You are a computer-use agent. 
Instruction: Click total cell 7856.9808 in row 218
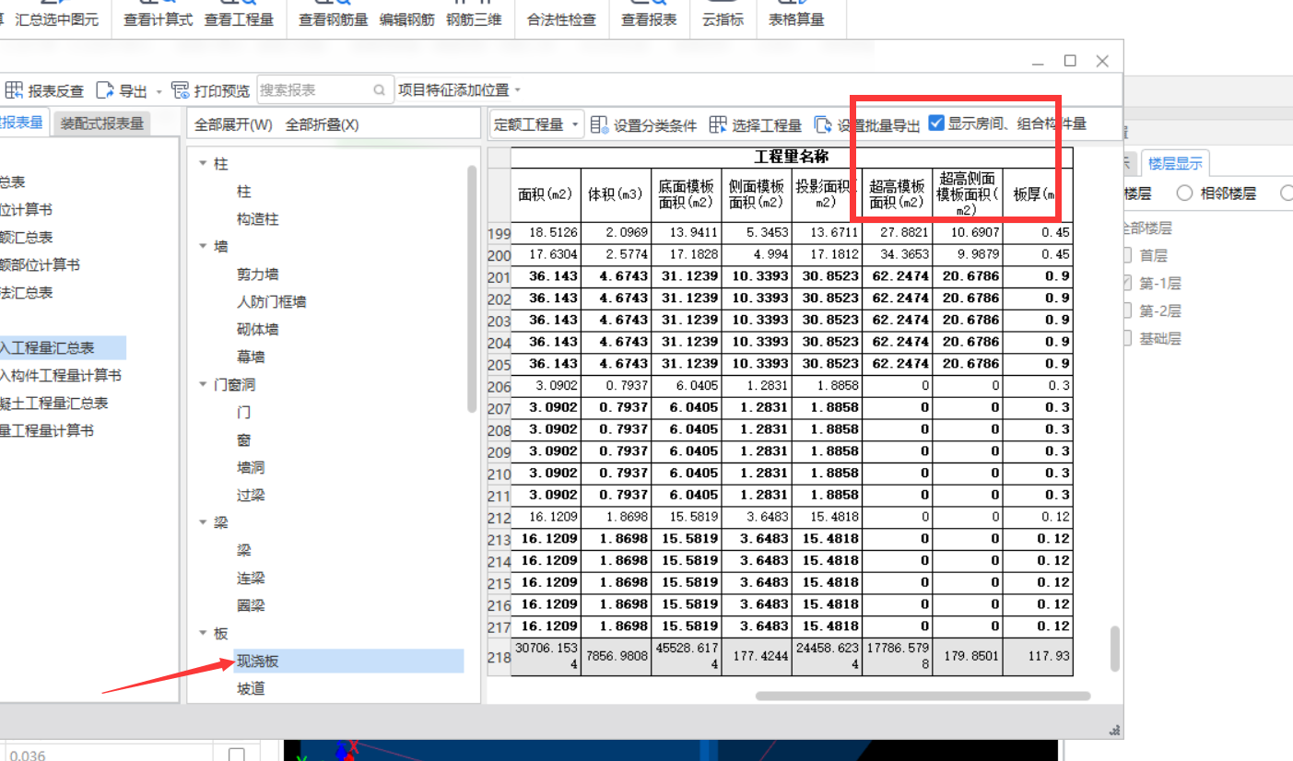pos(616,657)
